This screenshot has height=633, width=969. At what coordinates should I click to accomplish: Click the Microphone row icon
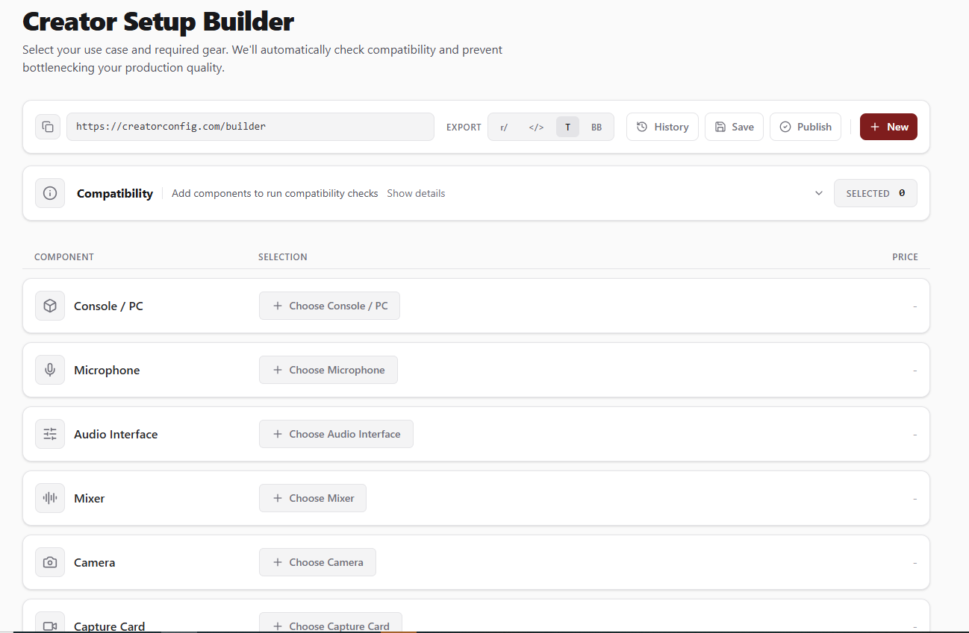[50, 370]
